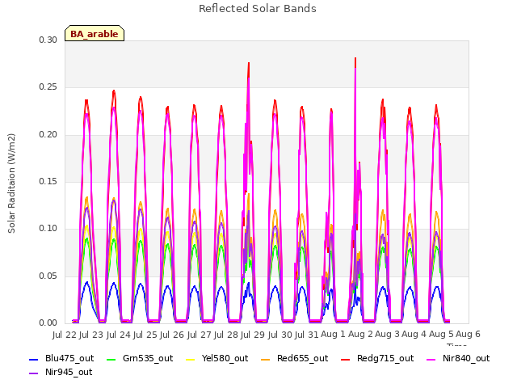Click the Jul 26 x-axis date label
The height and width of the screenshot is (388, 517).
172,335
